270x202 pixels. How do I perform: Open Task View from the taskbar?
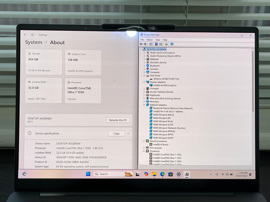tap(138, 174)
